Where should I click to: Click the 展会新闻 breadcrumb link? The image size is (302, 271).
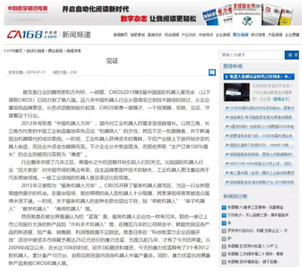click(x=55, y=51)
